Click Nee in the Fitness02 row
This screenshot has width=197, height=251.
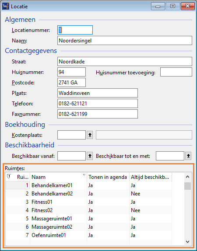pos(135,210)
